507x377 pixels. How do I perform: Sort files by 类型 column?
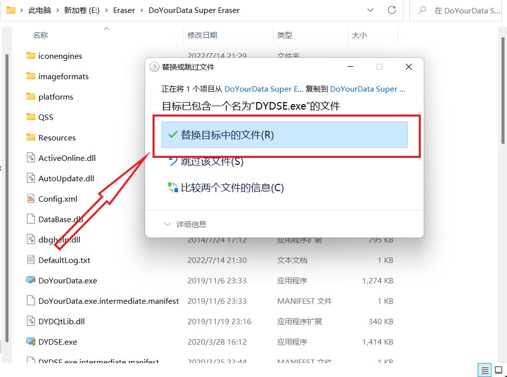point(285,35)
